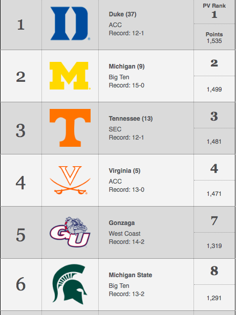Click rank number 6 beside Michigan State
Screen dimensions: 237x315
point(20,284)
